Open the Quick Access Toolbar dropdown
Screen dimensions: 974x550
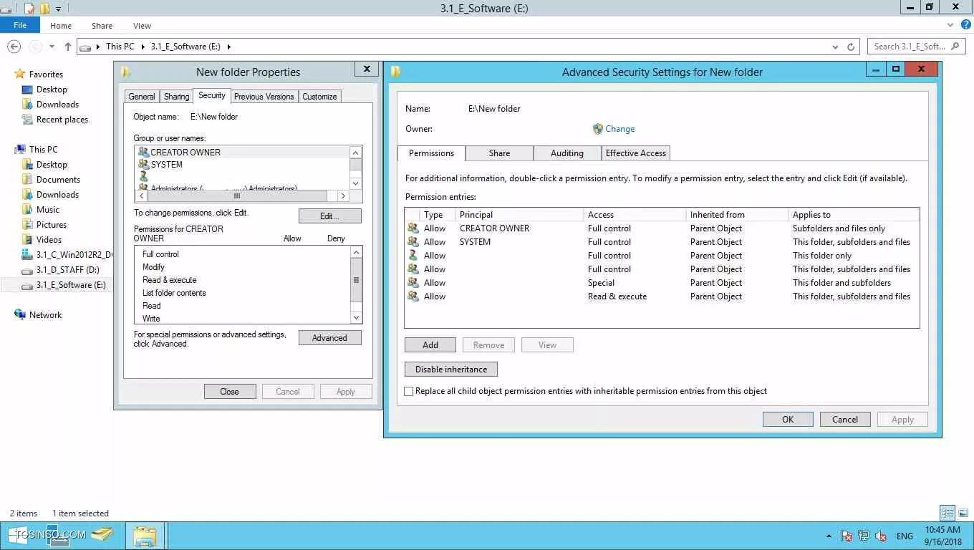(x=59, y=9)
